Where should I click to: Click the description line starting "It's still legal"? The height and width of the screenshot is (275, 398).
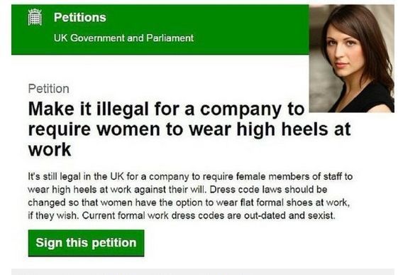click(x=190, y=176)
